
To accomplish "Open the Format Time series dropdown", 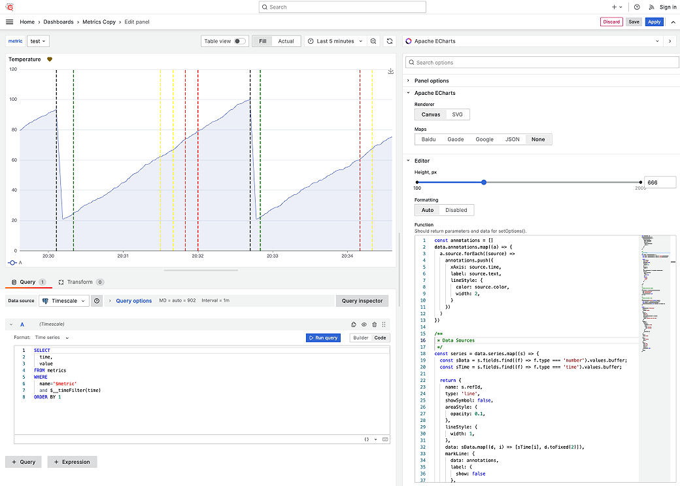I will pyautogui.click(x=52, y=338).
